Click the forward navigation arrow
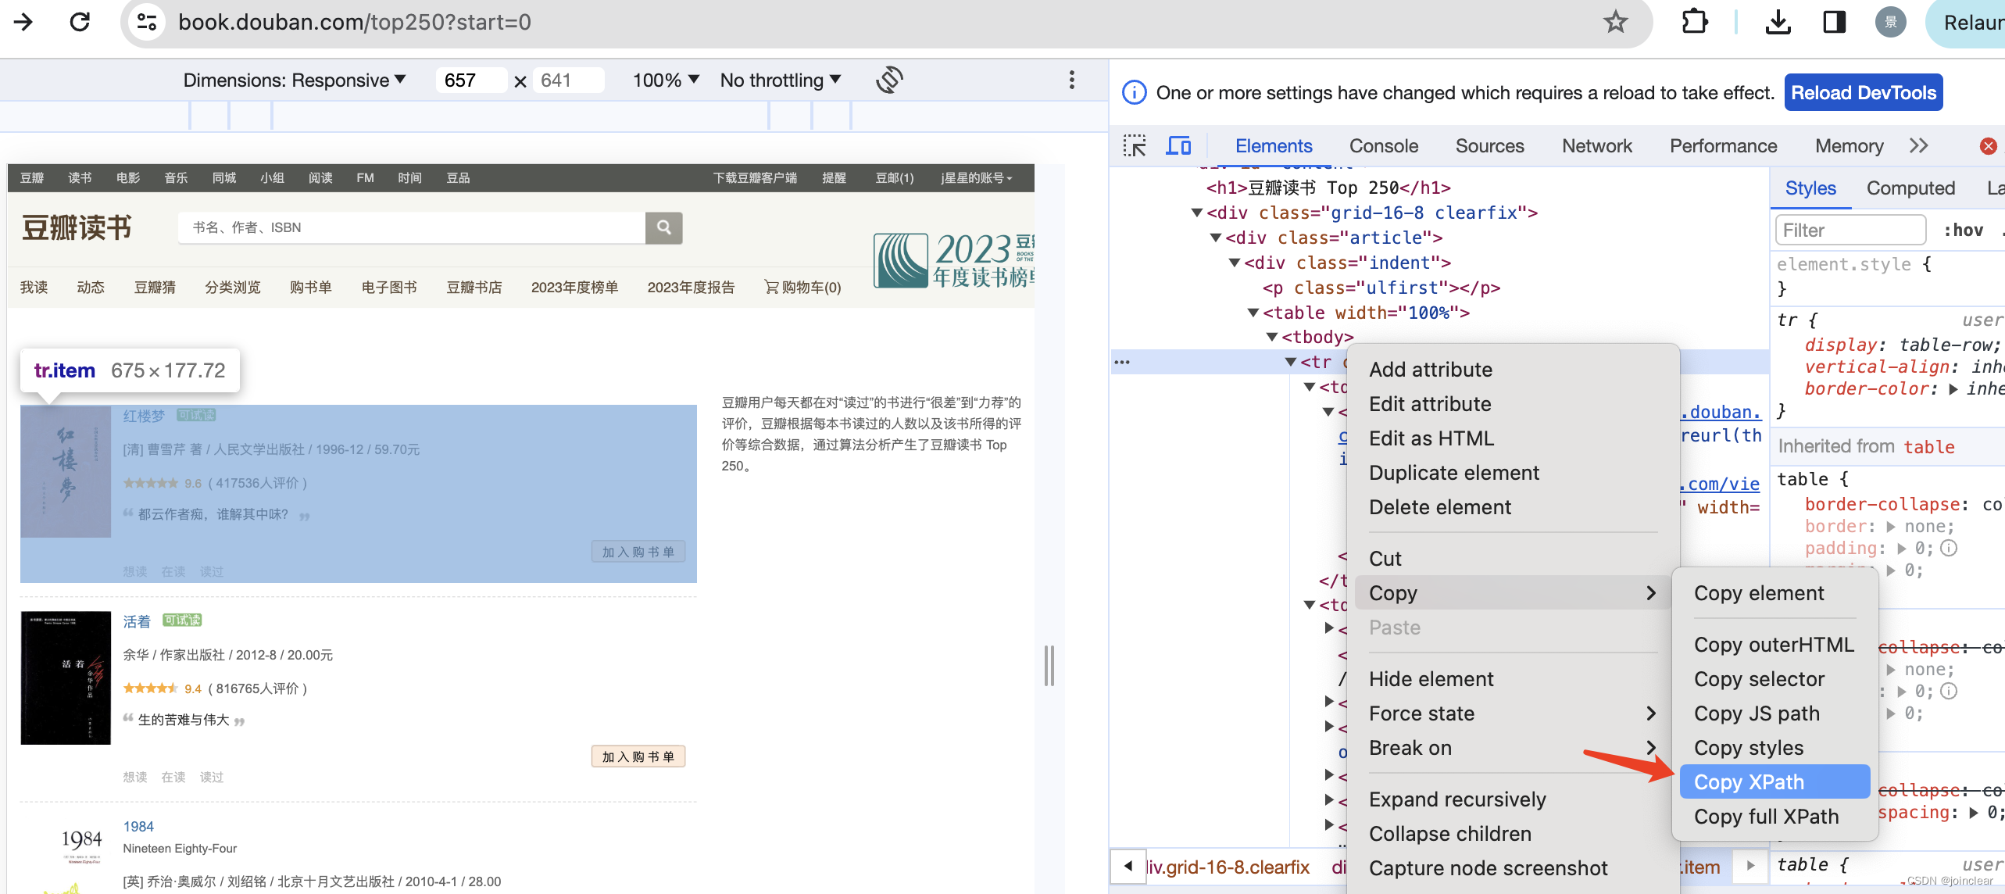 [23, 21]
